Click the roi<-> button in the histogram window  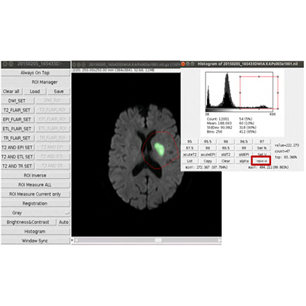(262, 161)
